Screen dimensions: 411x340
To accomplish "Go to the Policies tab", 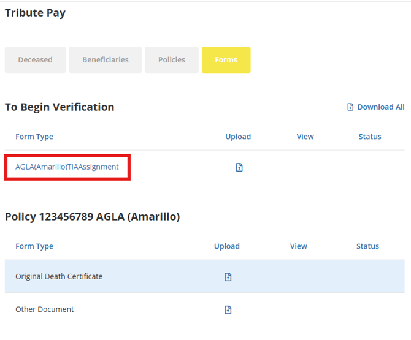I will point(172,60).
